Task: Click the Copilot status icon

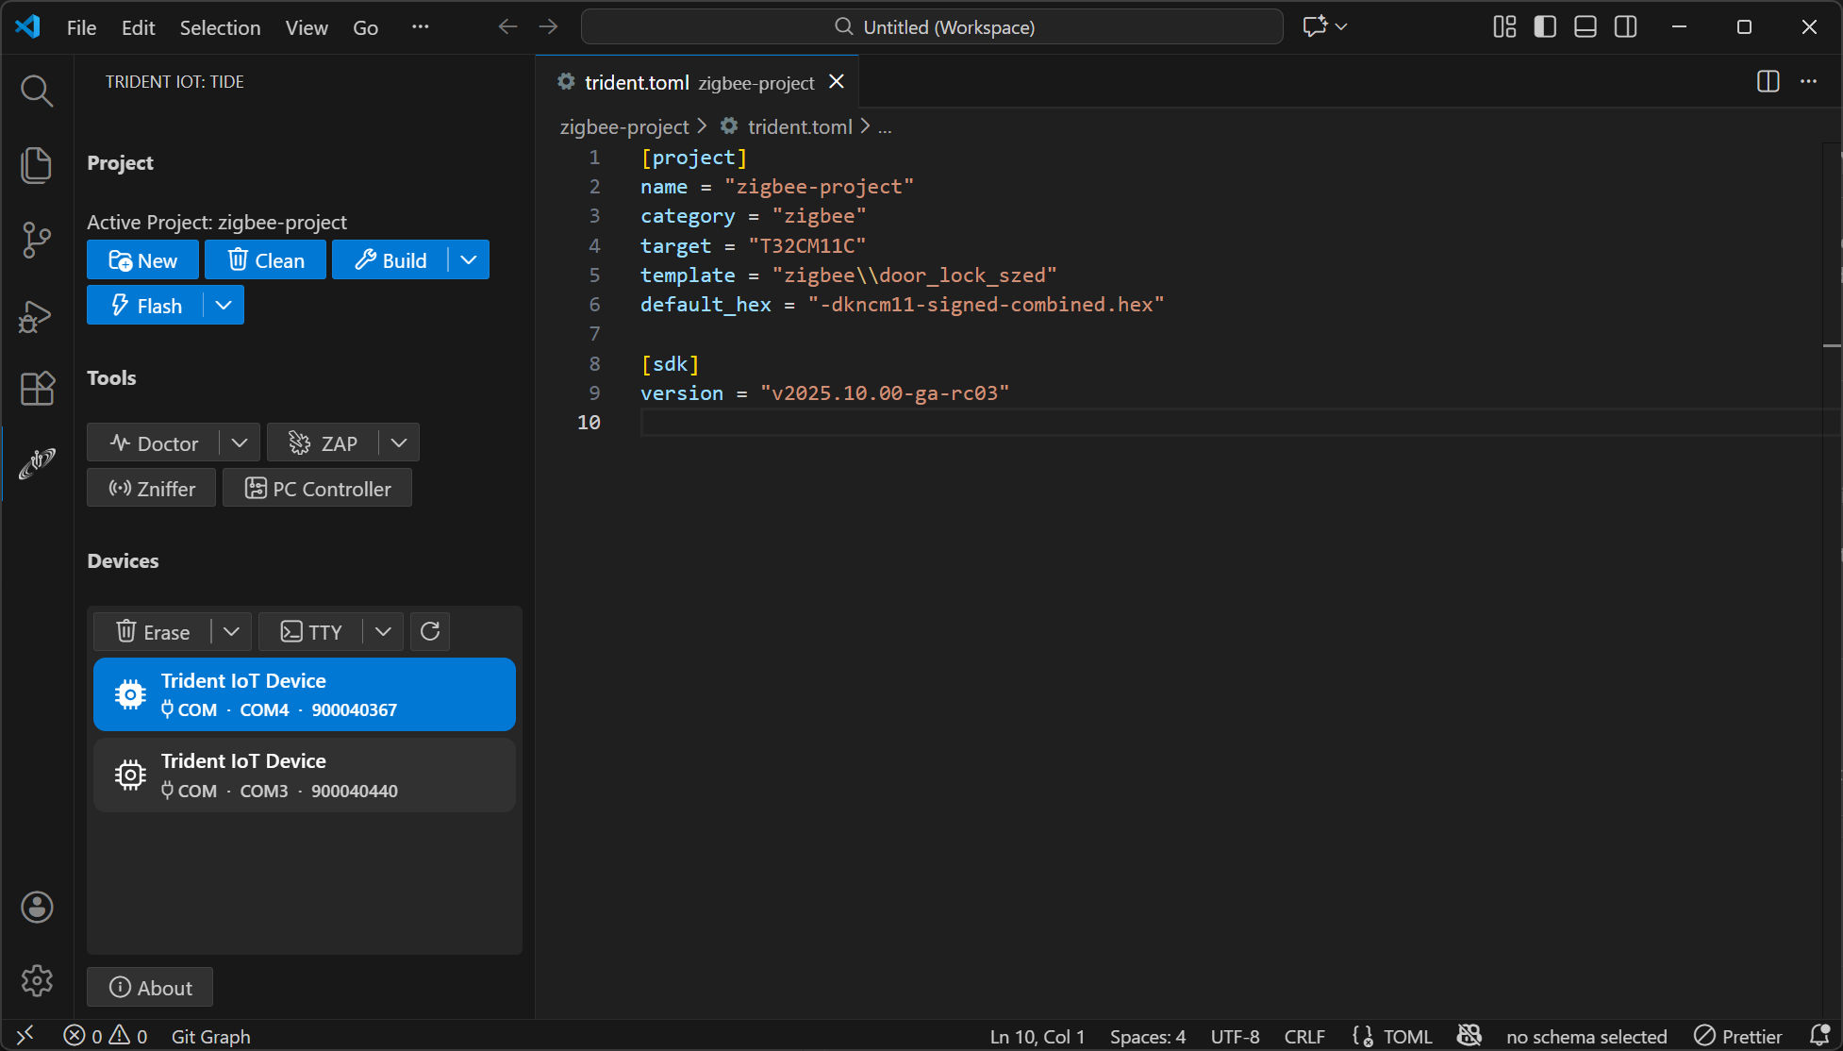Action: click(x=1469, y=1036)
